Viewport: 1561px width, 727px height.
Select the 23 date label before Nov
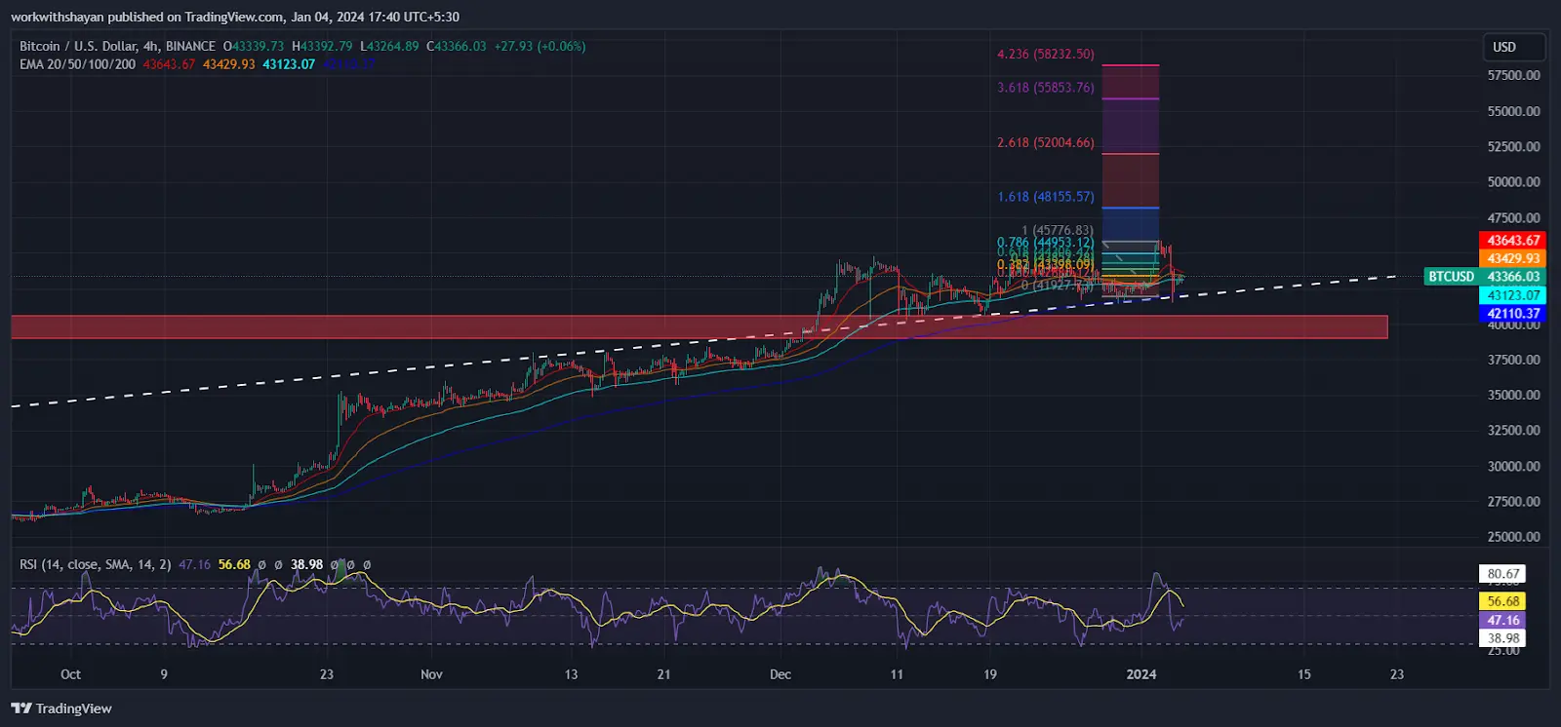[327, 674]
